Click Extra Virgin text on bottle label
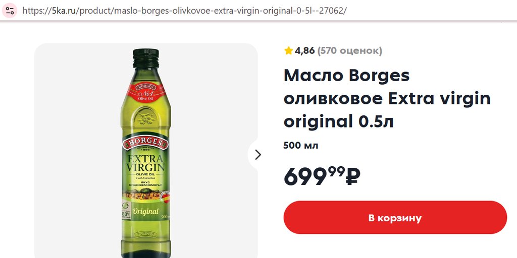This screenshot has height=258, width=517. tap(145, 162)
